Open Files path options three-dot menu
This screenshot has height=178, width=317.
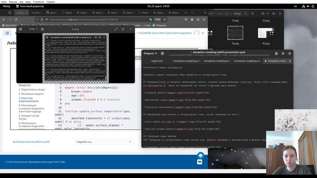246,13
